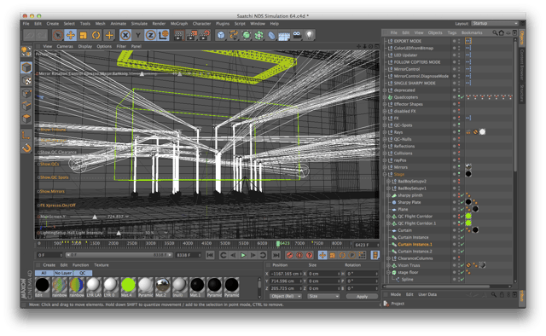Activate the Rotate tool in top toolbar
546x336 pixels.
96,35
